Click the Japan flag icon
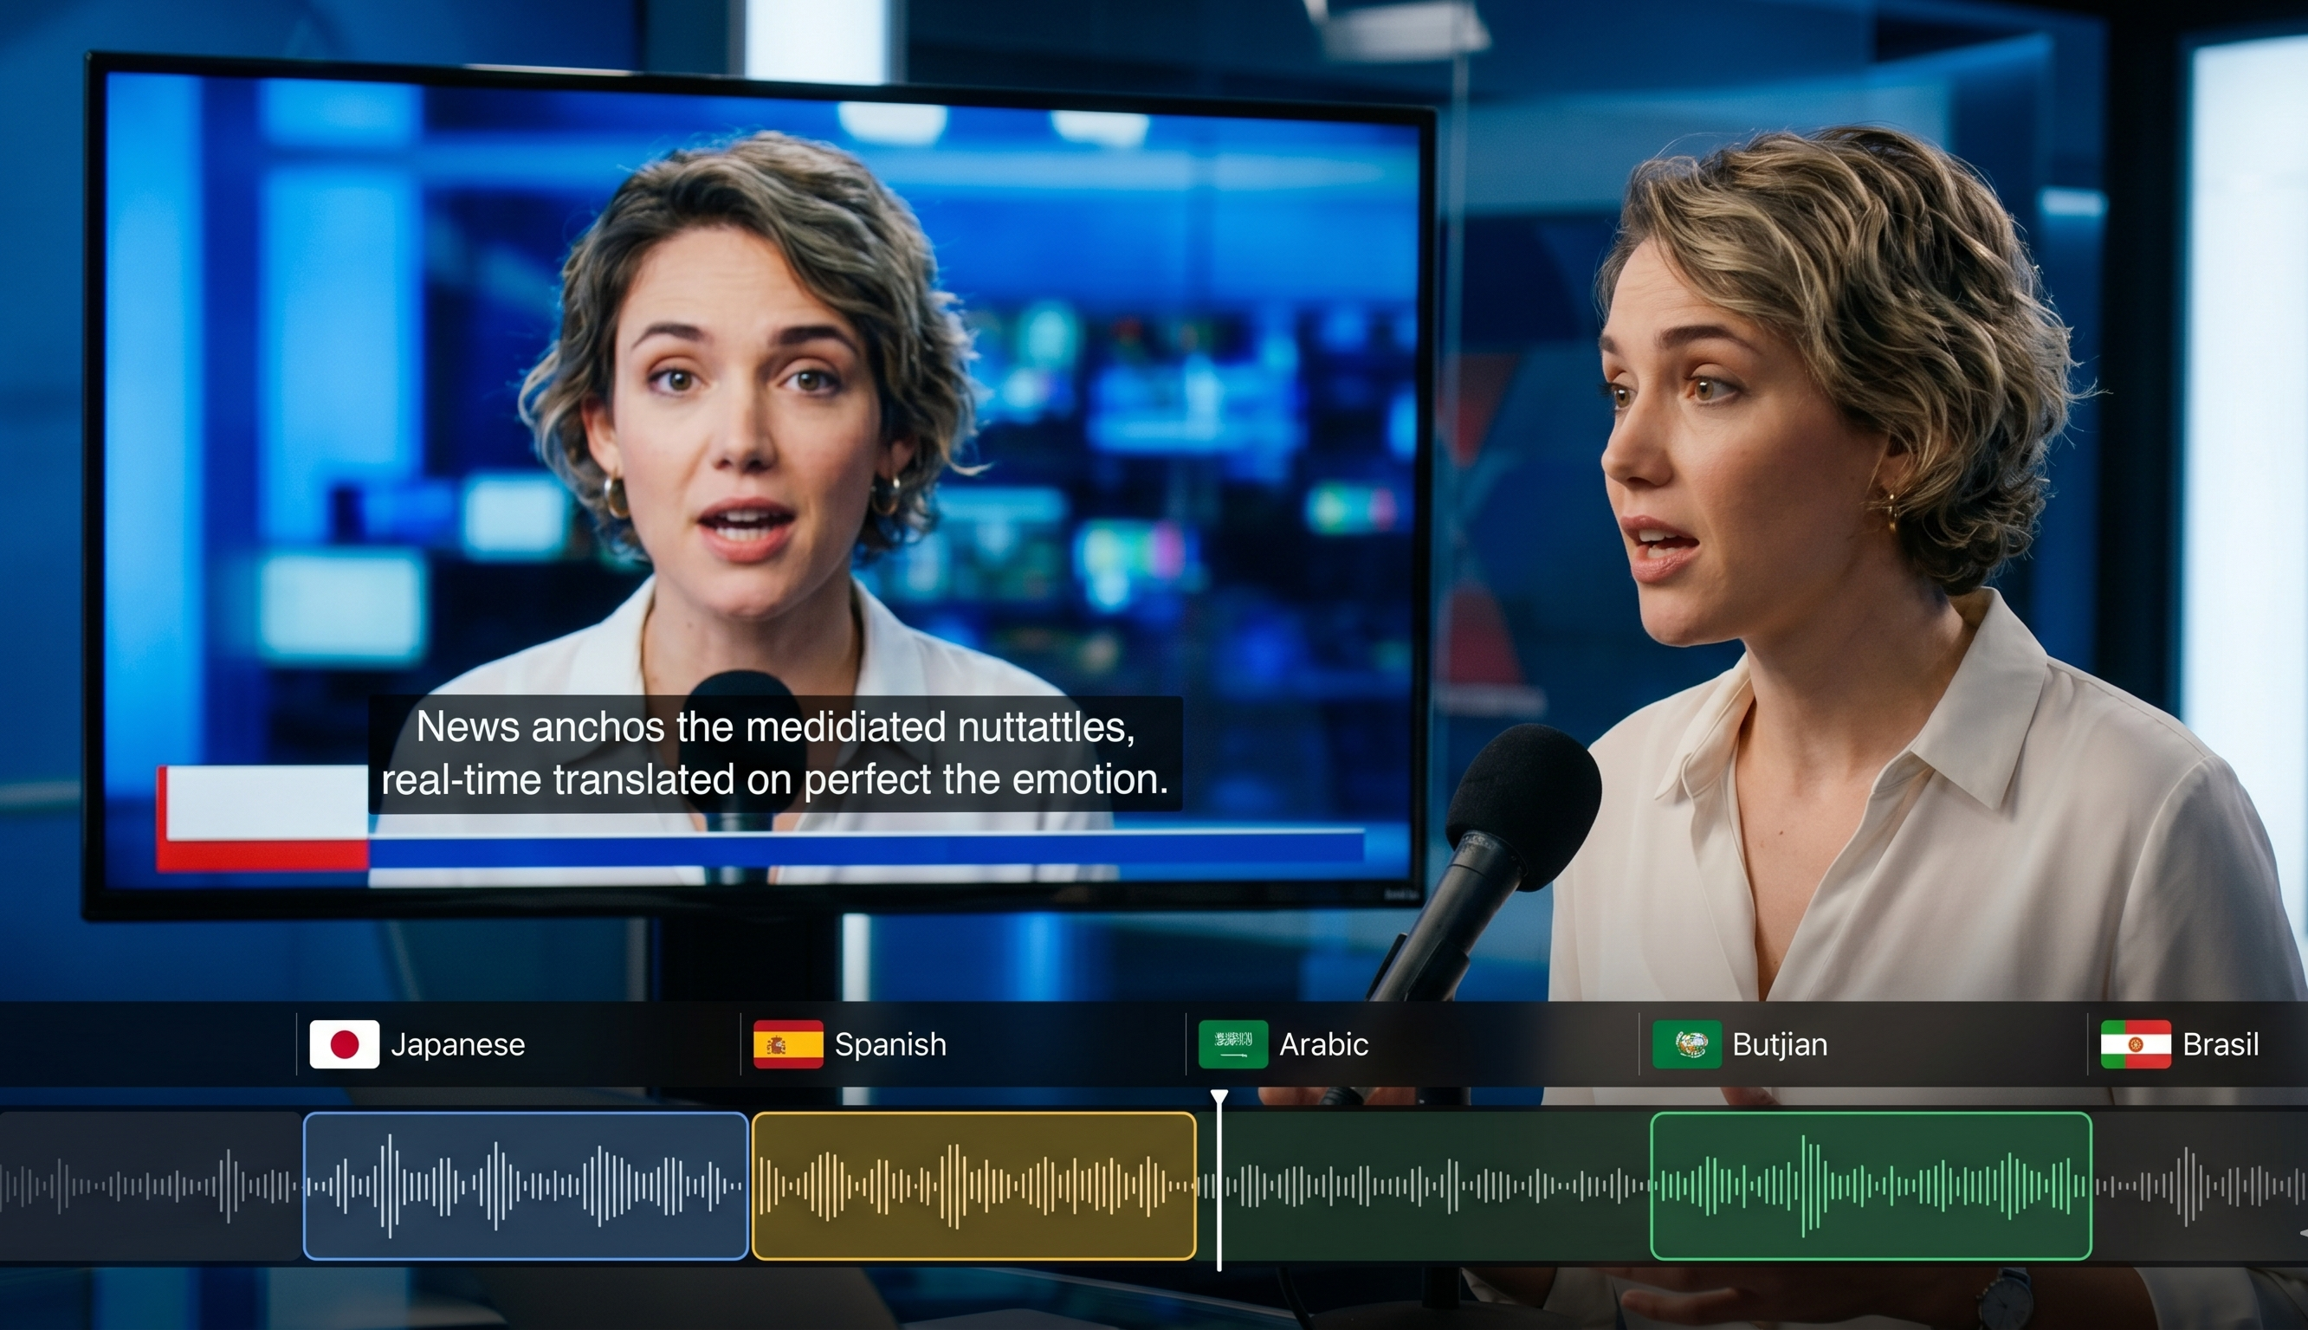The width and height of the screenshot is (2308, 1330). (345, 1044)
